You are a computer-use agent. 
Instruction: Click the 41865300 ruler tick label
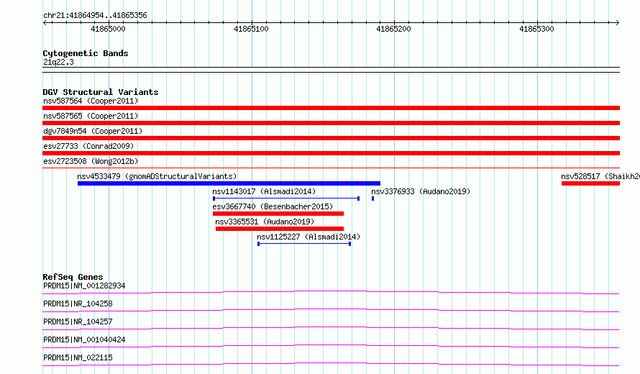536,29
